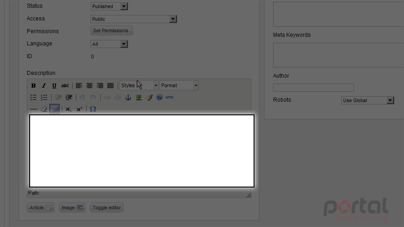Insert image via editor toolbar
This screenshot has width=404, height=227.
[139, 97]
